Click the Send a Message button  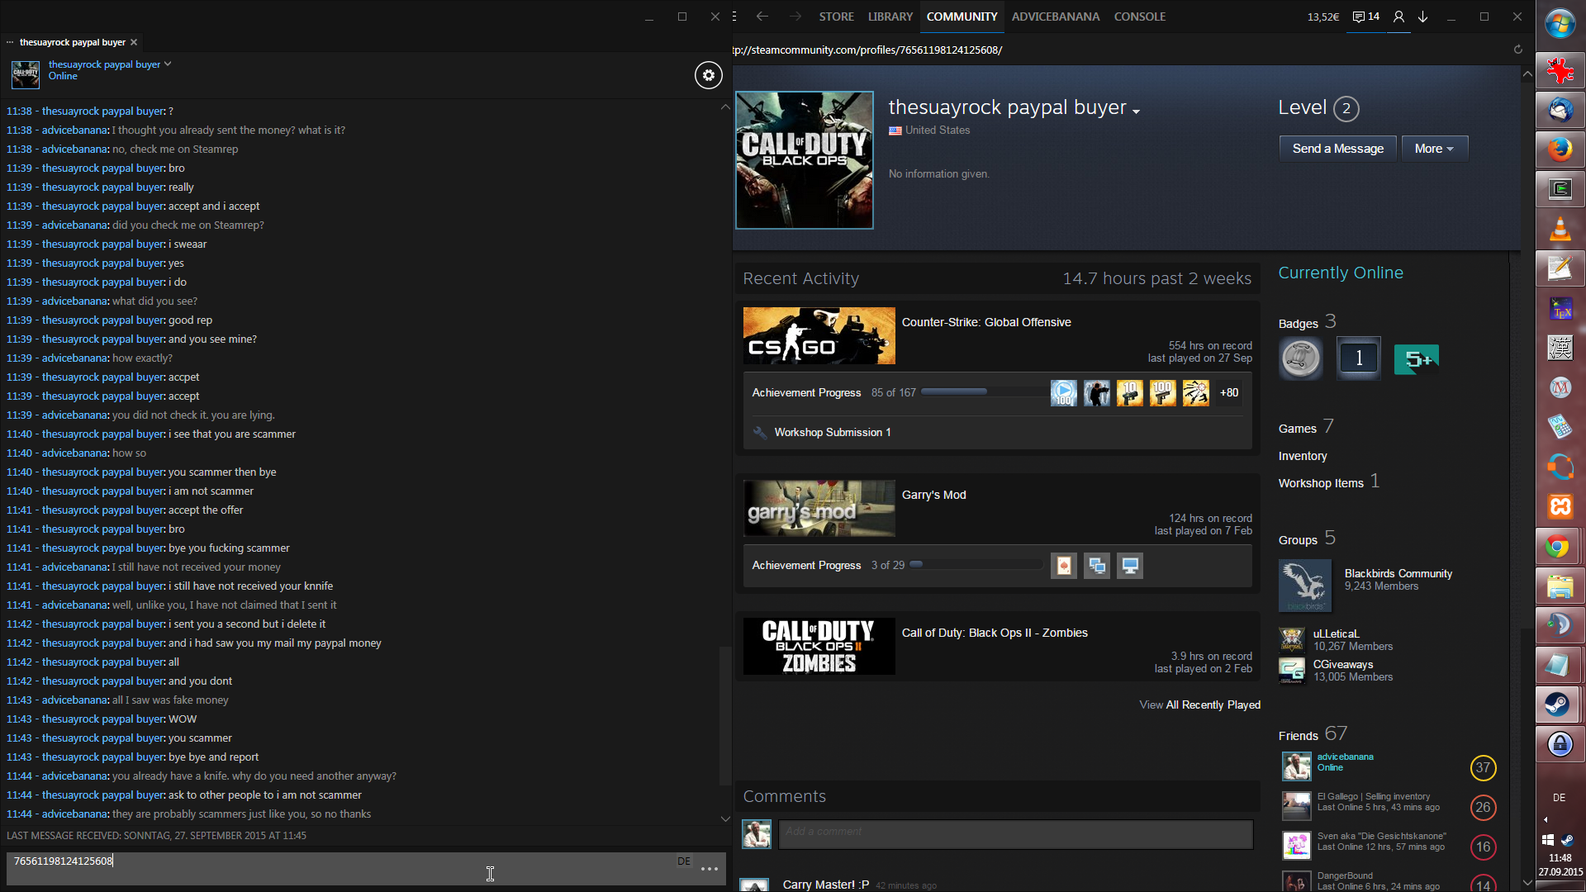point(1337,149)
